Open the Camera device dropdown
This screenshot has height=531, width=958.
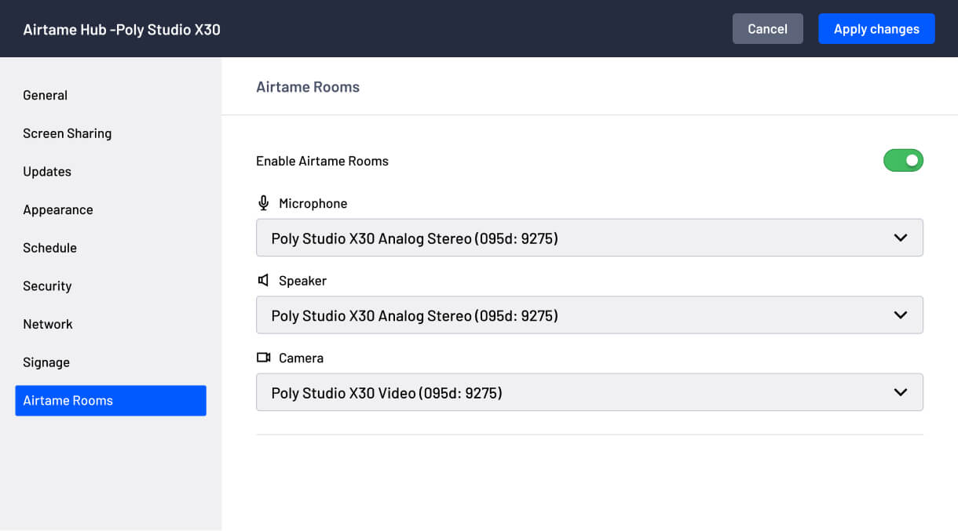click(x=590, y=392)
